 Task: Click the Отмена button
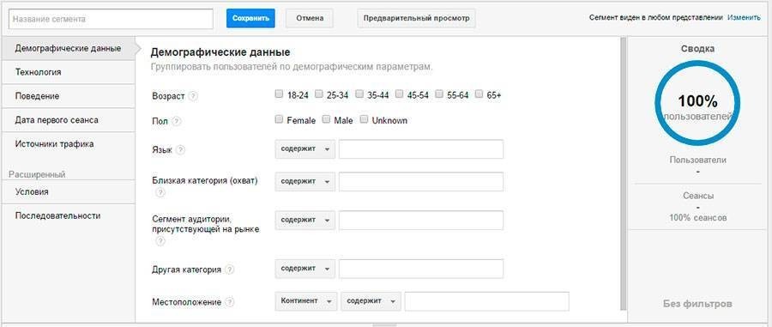tap(310, 18)
